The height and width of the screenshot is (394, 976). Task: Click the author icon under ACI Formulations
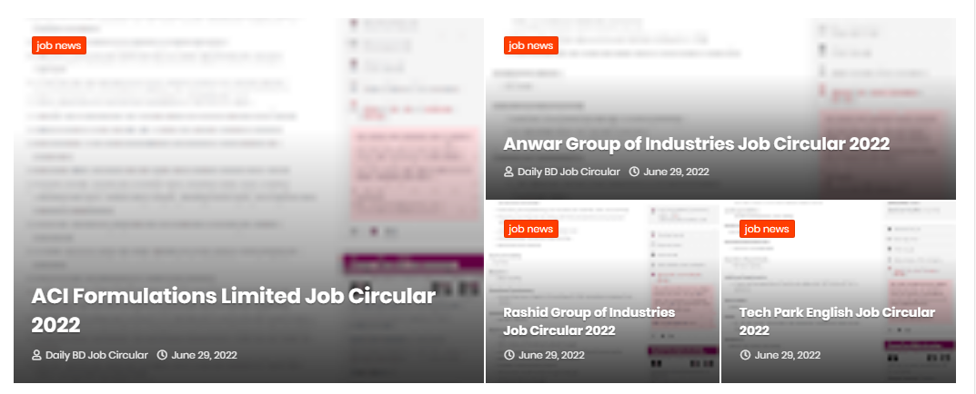[36, 356]
